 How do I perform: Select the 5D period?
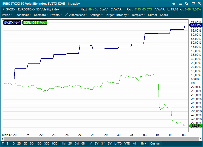pos(32,143)
